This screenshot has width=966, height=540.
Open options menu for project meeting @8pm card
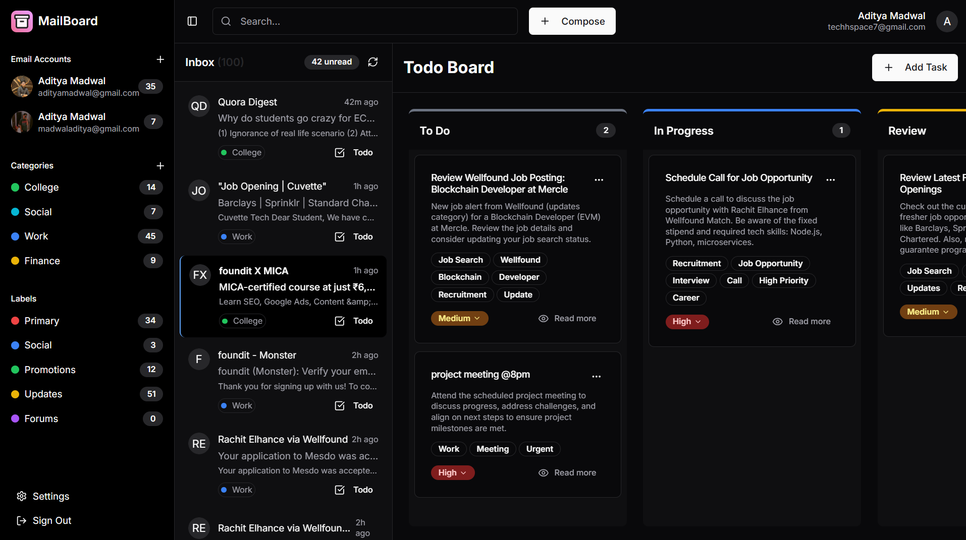(x=597, y=376)
